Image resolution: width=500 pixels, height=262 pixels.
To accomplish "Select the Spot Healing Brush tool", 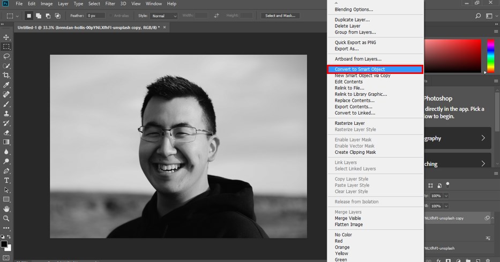I will 6,94.
